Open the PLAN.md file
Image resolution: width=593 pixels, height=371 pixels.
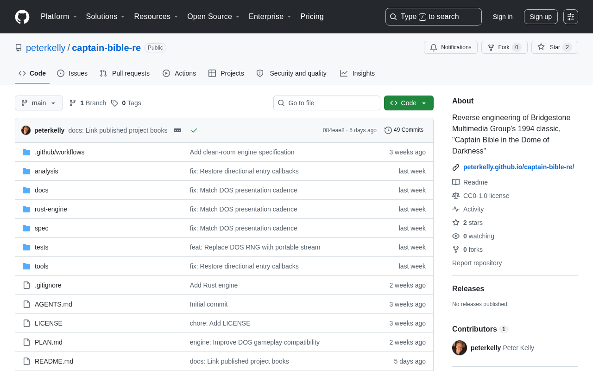[49, 342]
